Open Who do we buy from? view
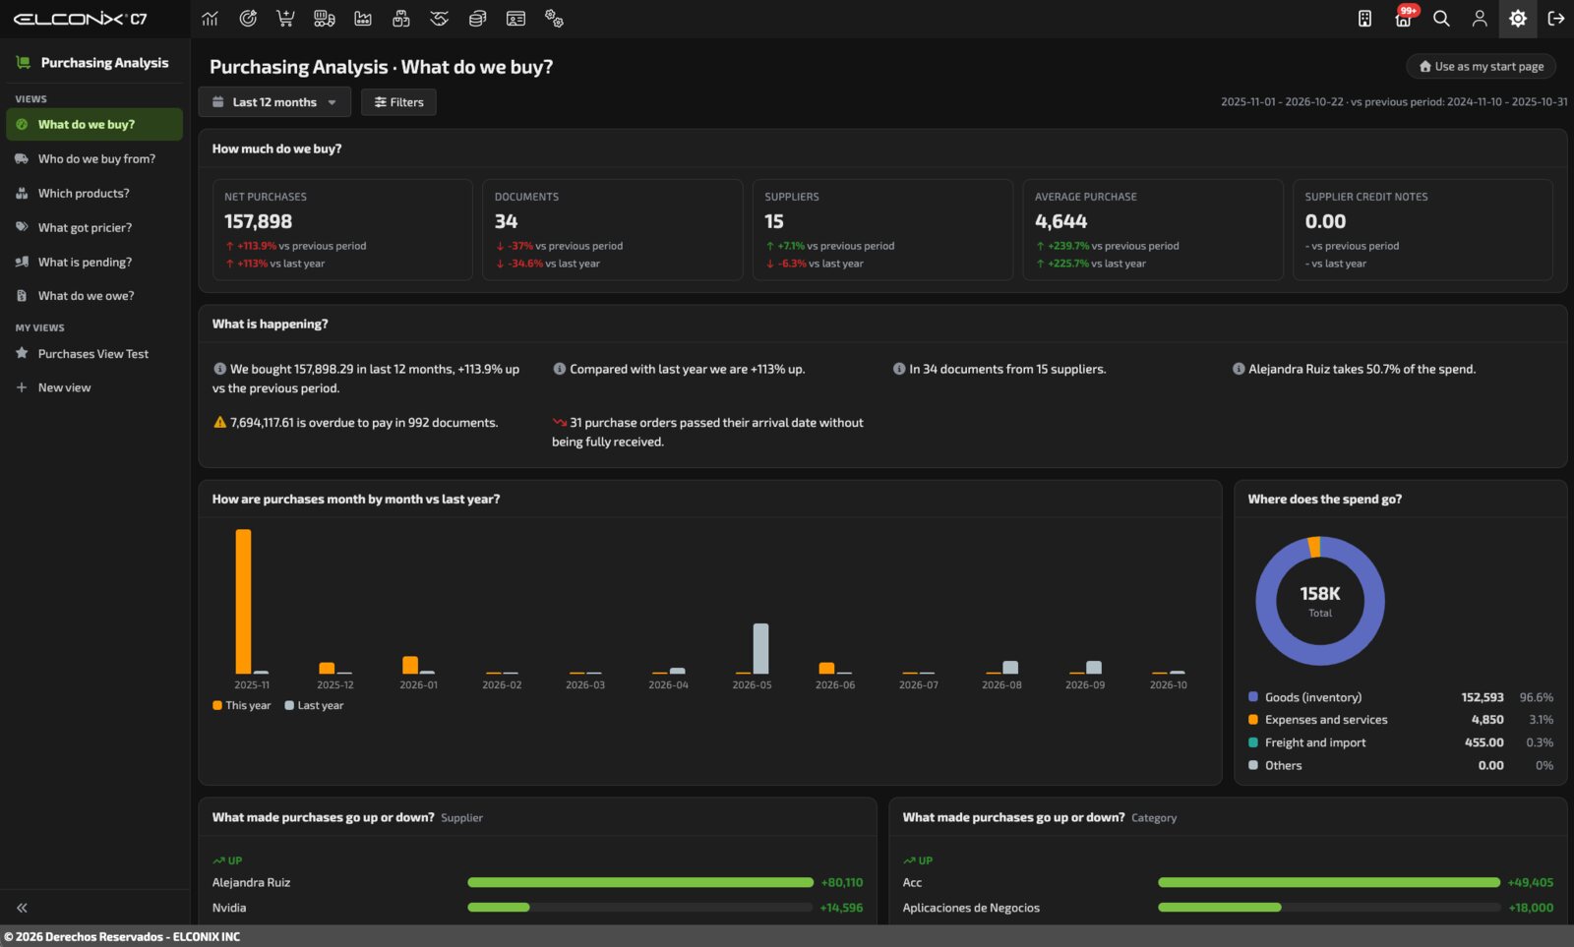 coord(94,159)
